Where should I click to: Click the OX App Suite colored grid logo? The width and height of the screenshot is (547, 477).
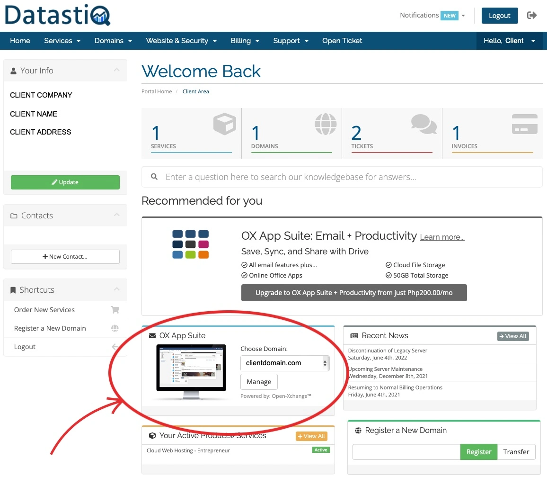(191, 244)
